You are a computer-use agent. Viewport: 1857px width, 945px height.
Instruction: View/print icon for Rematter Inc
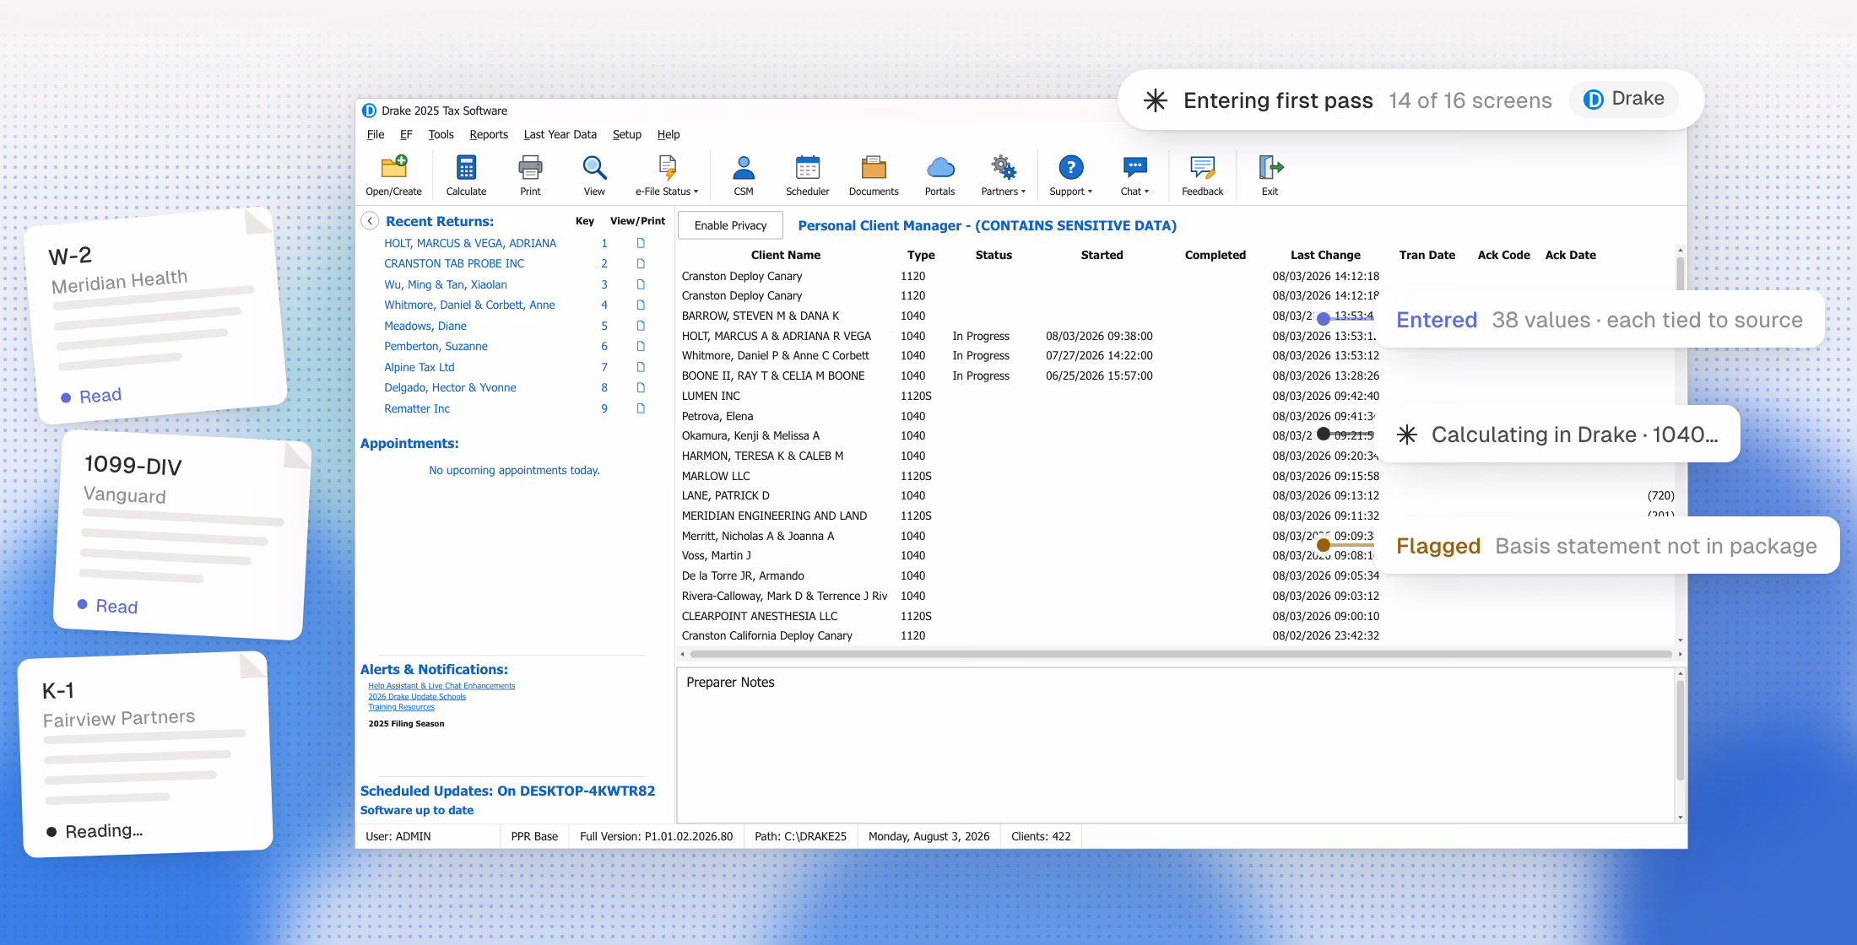[641, 408]
